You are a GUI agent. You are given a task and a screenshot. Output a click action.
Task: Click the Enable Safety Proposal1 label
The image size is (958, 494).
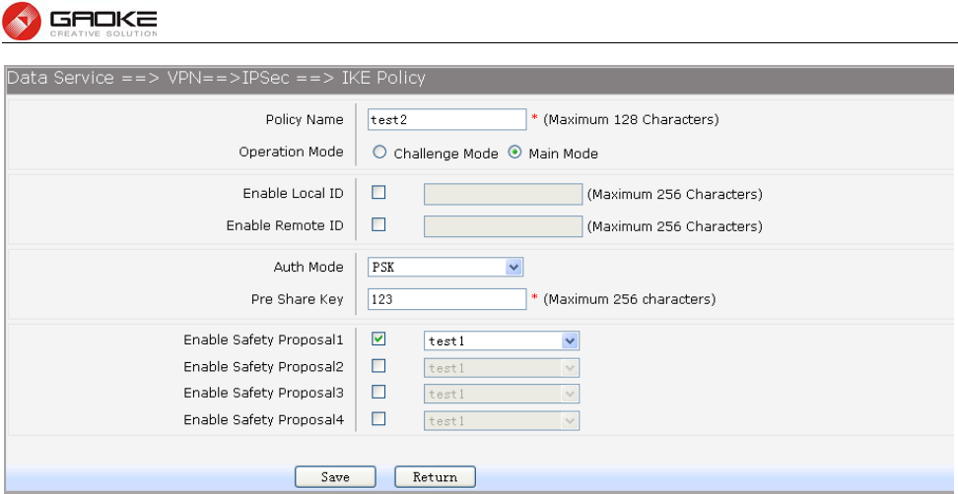(263, 340)
